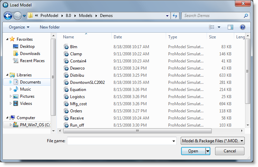Collapse the Favorites tree section
258x167 pixels.
[7, 39]
